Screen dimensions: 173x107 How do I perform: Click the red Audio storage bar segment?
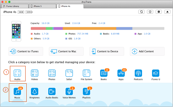[38, 28]
